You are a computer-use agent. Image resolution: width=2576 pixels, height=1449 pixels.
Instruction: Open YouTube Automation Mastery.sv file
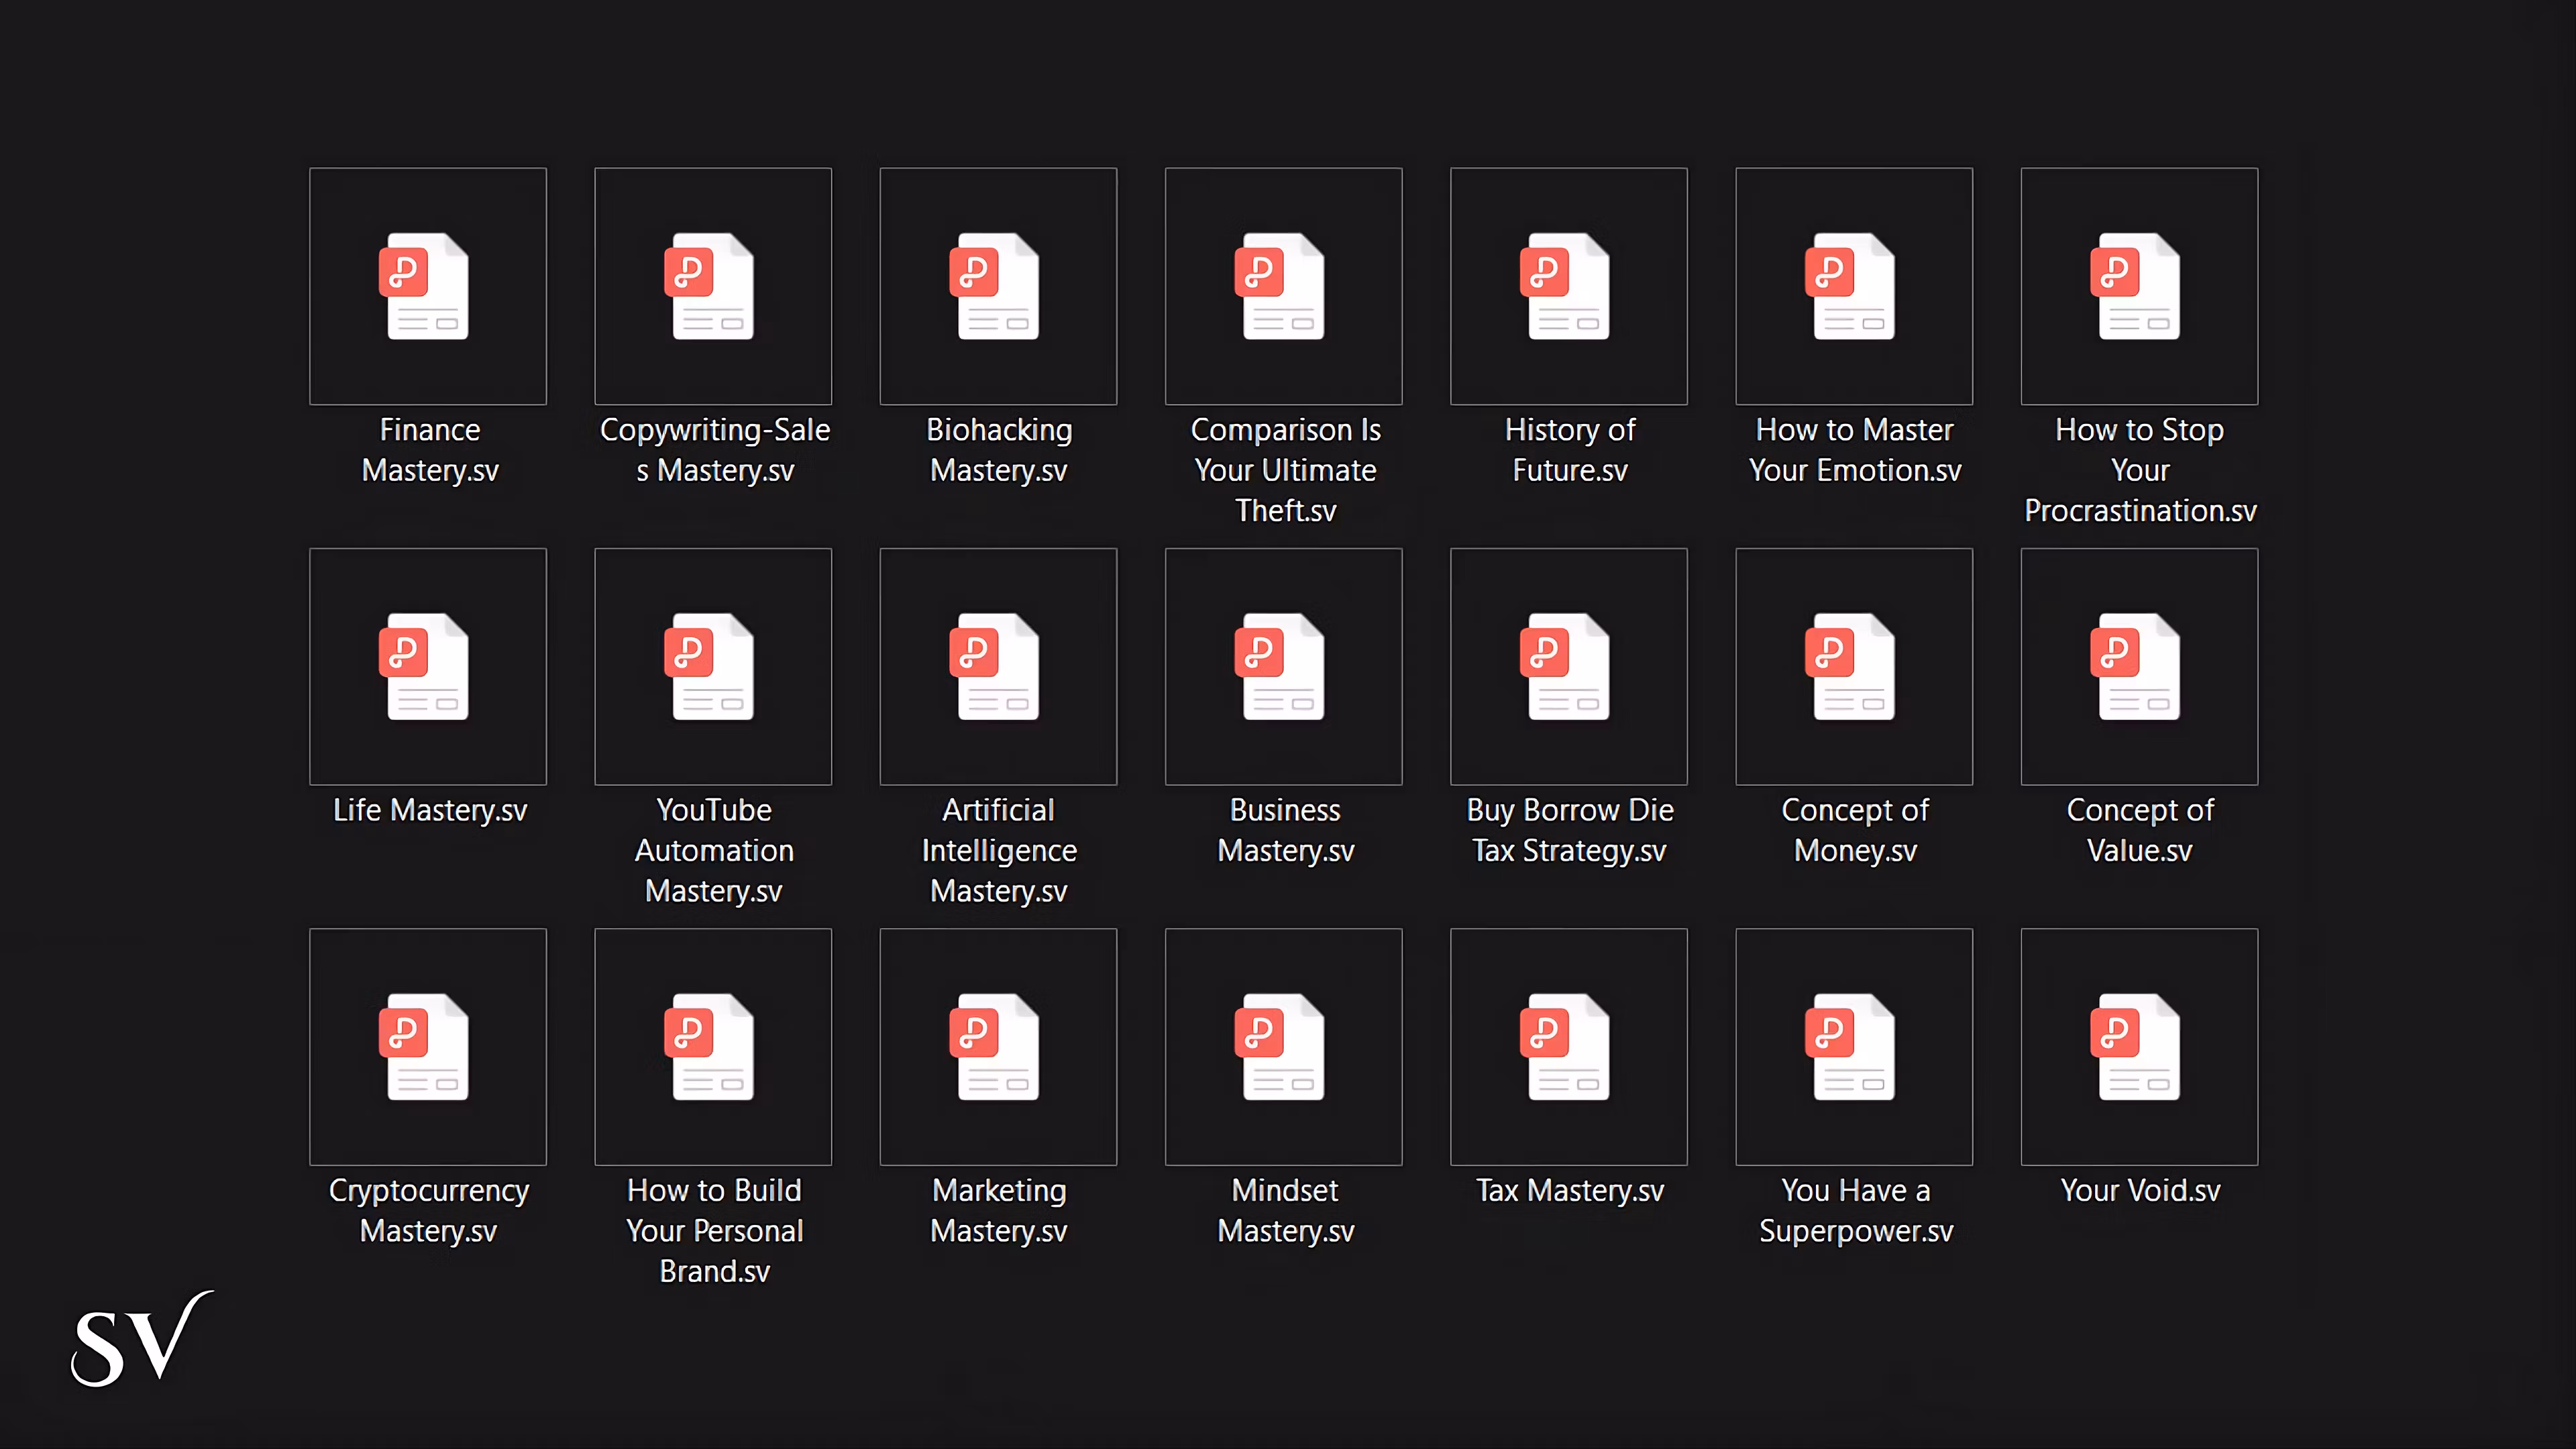[713, 666]
